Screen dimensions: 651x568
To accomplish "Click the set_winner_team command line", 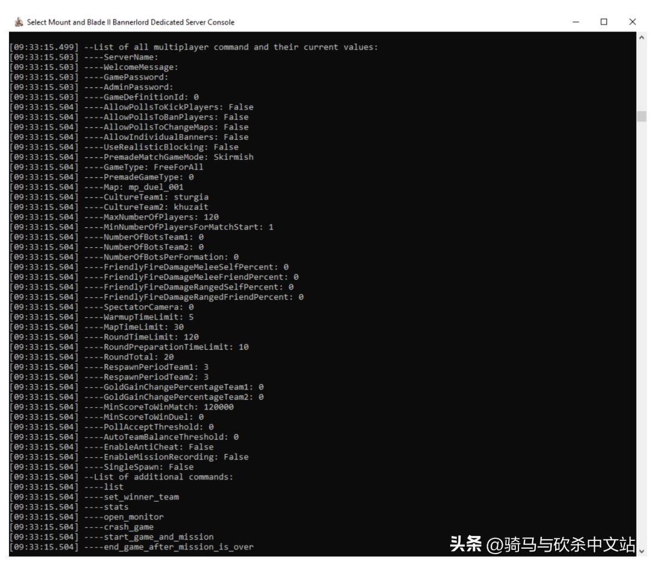I will 94,497.
